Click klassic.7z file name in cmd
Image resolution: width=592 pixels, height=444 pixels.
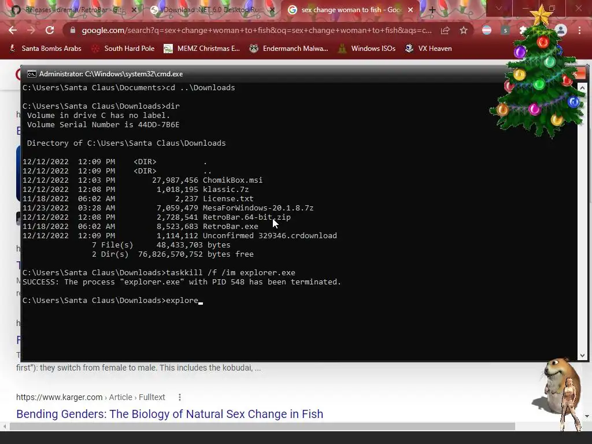[226, 190]
